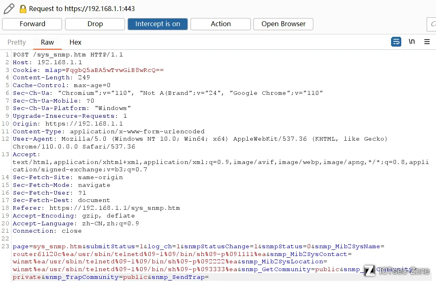Viewport: 436px width, 283px height.
Task: Click the Referer header line
Action: [x=96, y=208]
